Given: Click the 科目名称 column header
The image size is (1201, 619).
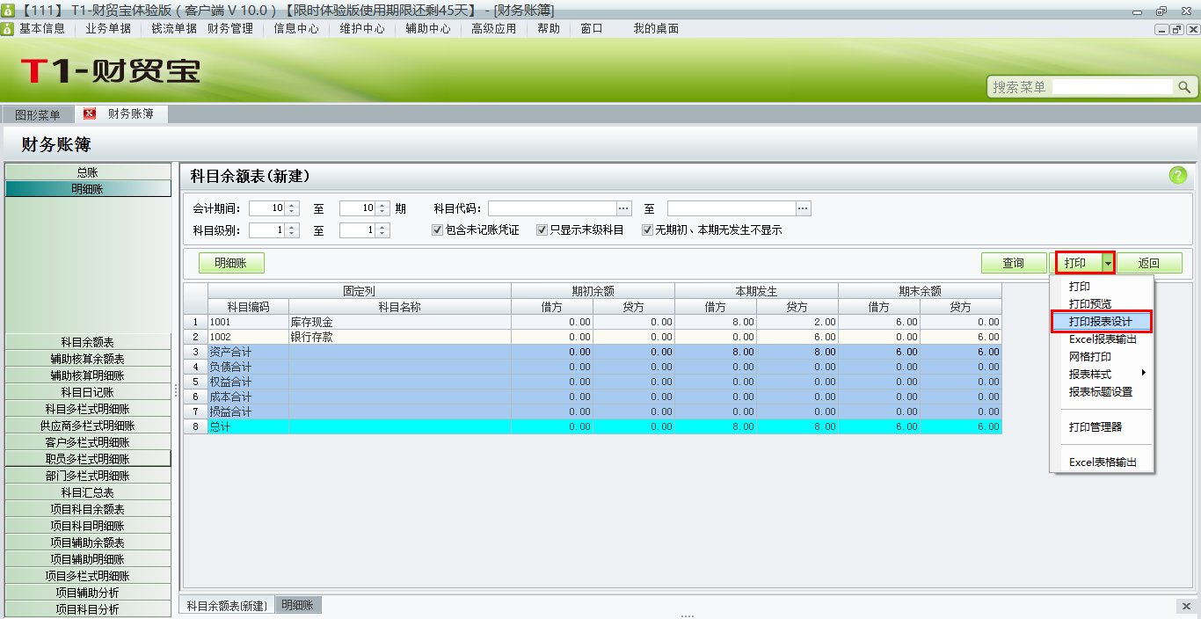Looking at the screenshot, I should coord(400,307).
